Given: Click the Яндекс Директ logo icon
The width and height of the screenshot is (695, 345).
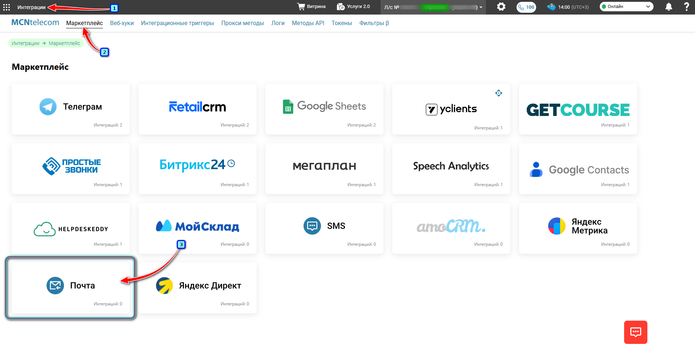Looking at the screenshot, I should click(x=165, y=285).
